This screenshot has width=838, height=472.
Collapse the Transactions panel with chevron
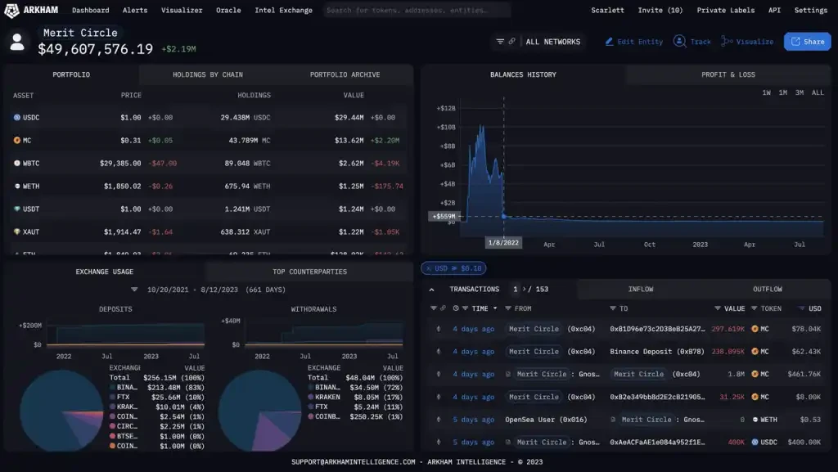(431, 289)
